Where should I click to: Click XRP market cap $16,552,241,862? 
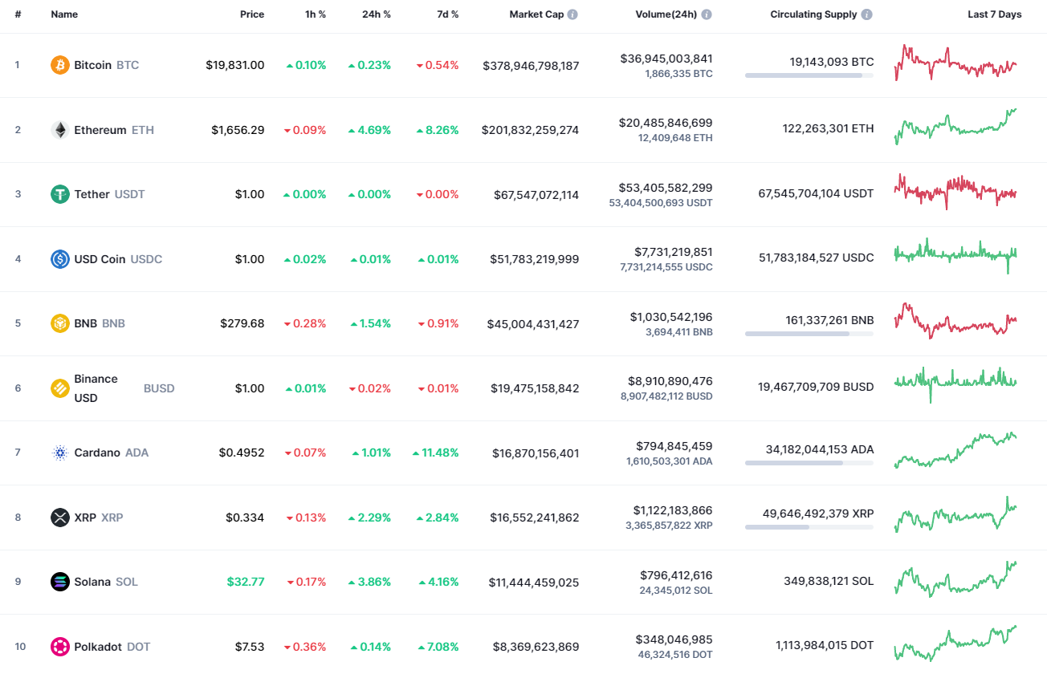tap(535, 518)
